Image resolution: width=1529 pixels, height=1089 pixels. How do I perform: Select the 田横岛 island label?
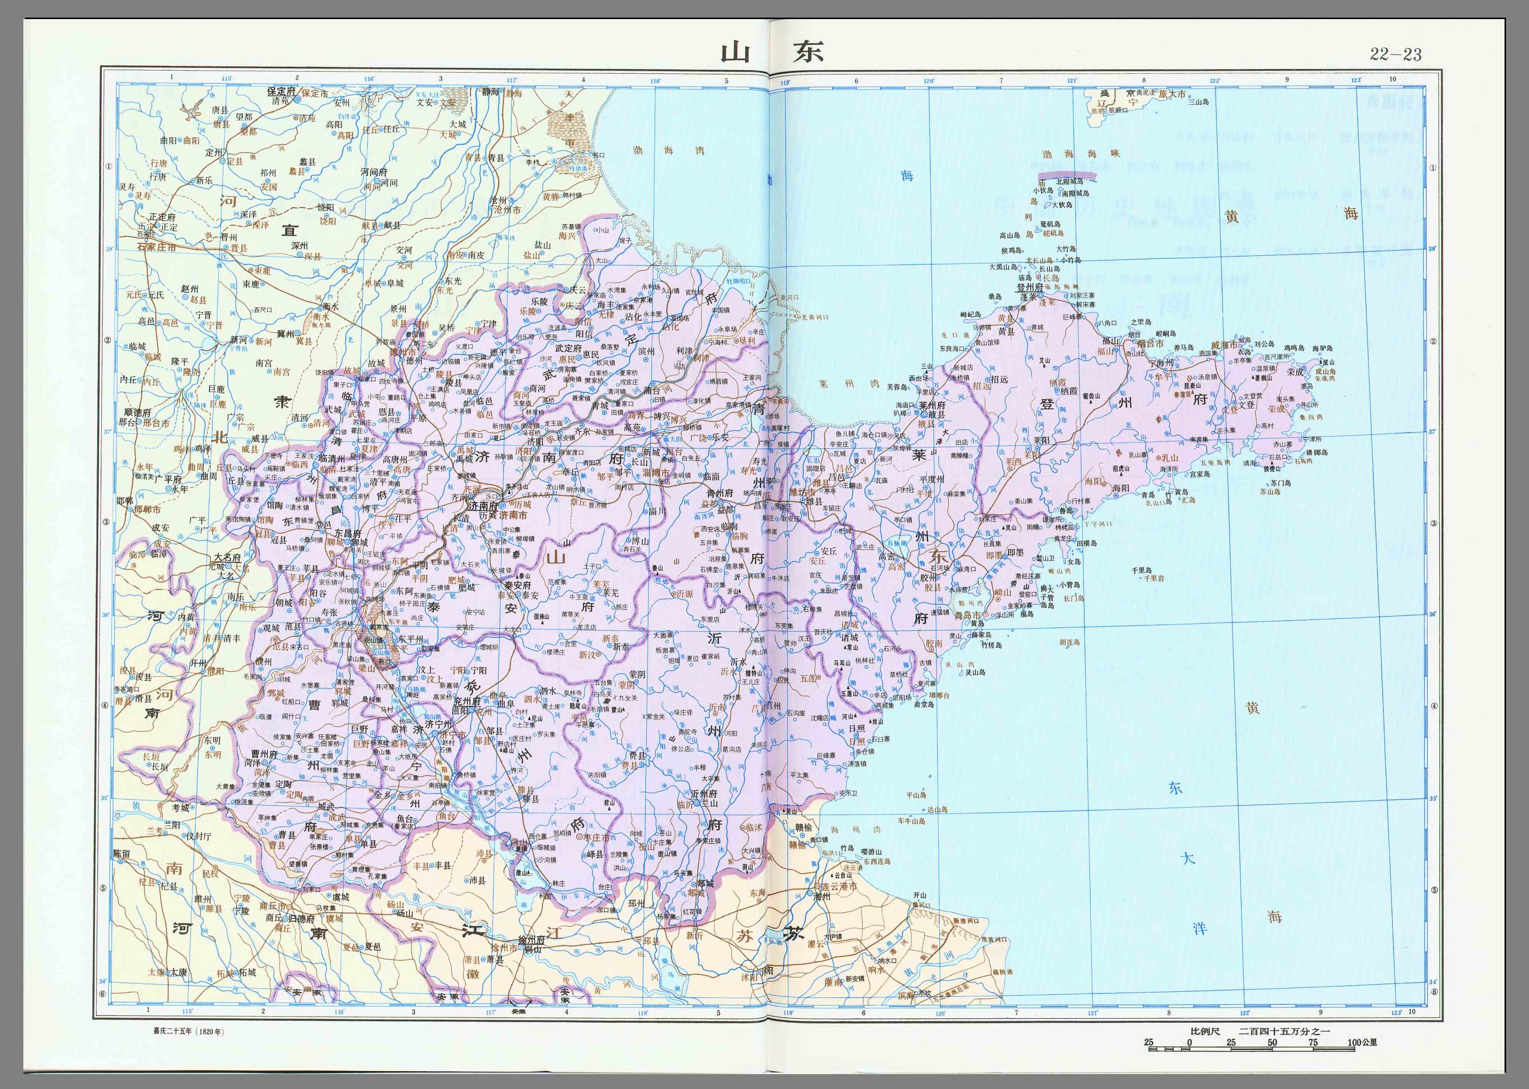click(x=1086, y=543)
